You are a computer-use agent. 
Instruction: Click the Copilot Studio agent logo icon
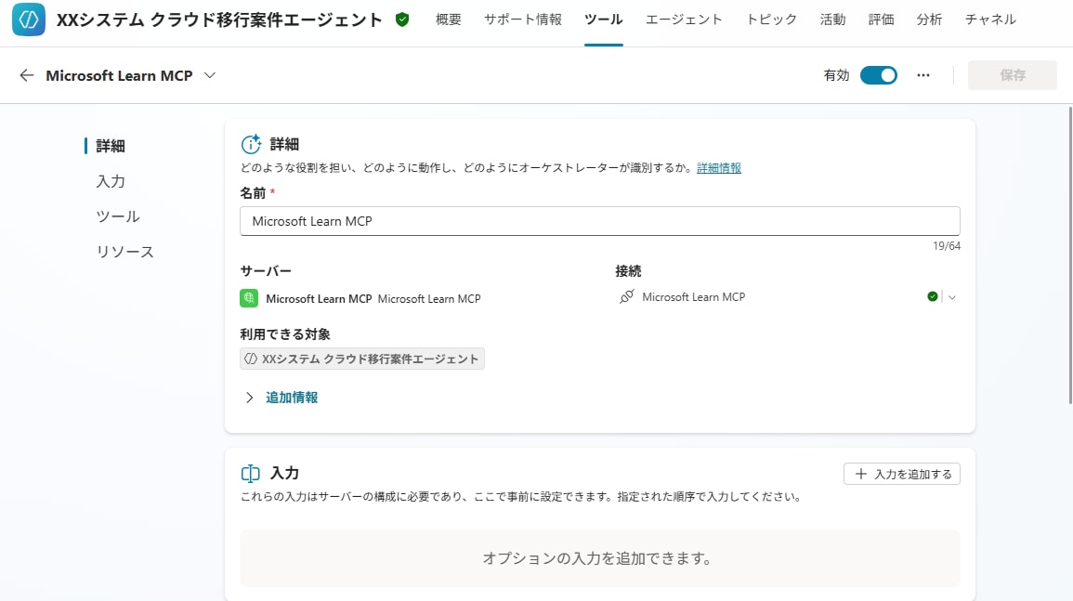click(x=29, y=20)
